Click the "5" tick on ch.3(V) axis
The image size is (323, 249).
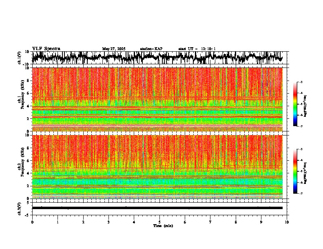point(29,202)
